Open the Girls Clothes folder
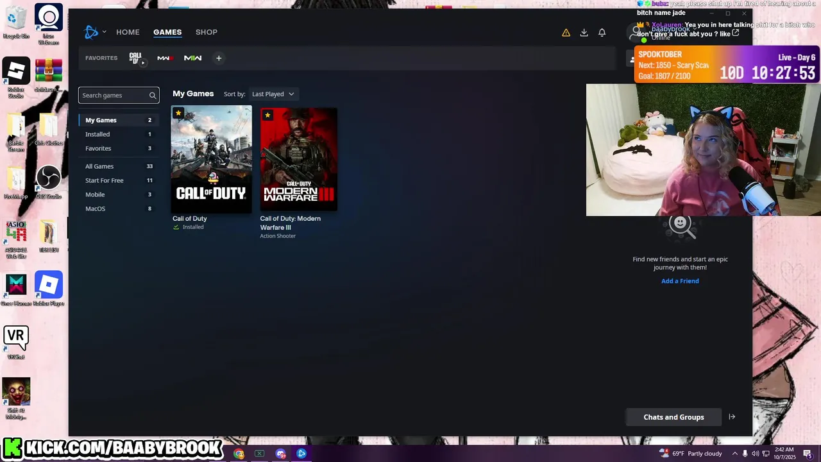This screenshot has width=821, height=462. [x=48, y=129]
